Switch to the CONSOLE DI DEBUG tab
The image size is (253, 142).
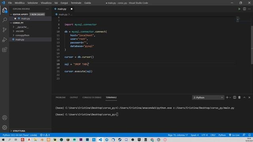[92, 97]
